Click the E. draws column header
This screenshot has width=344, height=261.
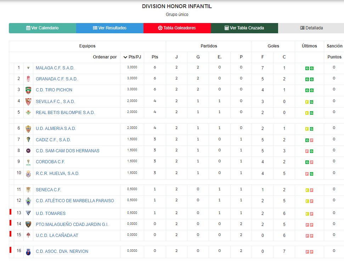click(x=219, y=57)
